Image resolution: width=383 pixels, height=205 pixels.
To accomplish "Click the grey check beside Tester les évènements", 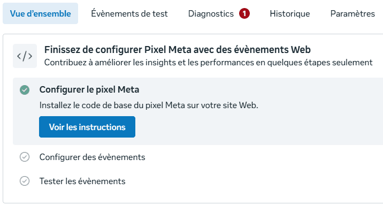I will pos(25,181).
